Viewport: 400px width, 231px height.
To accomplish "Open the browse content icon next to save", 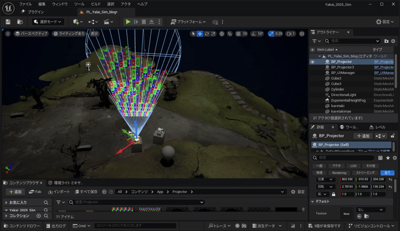I will 20,22.
